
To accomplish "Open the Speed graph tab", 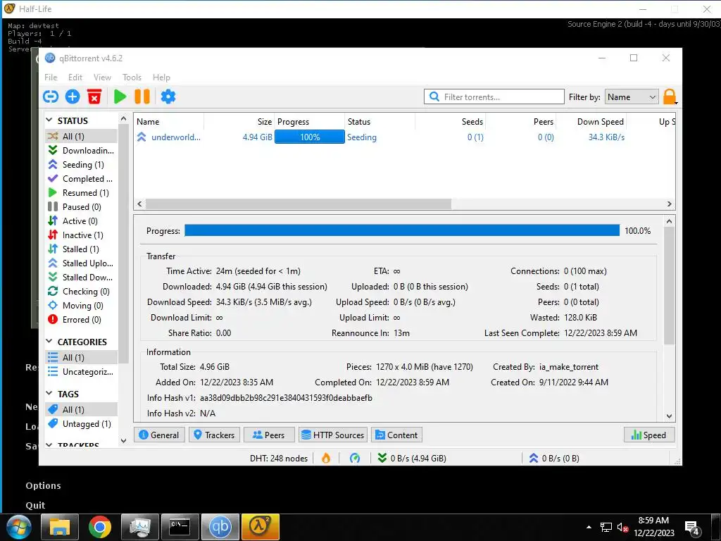I will click(x=649, y=435).
